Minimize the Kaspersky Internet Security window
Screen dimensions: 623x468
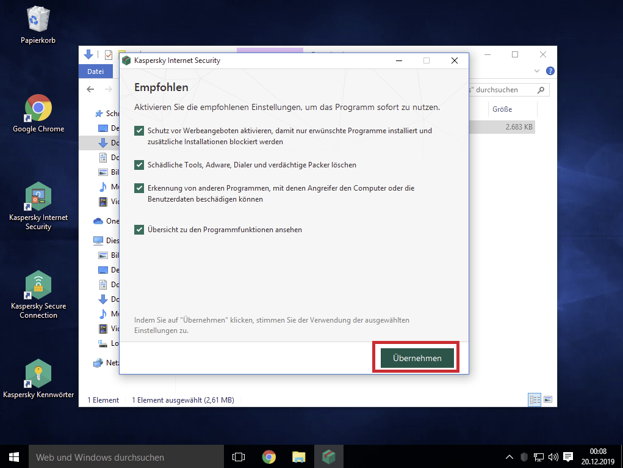coord(399,60)
